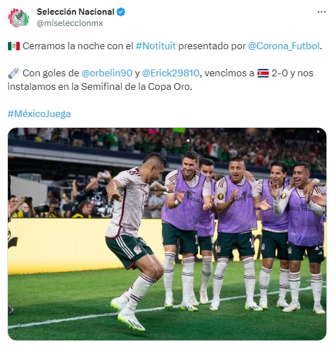Click the text 'Cerramos la noche con el'
This screenshot has height=346, width=336.
(78, 46)
